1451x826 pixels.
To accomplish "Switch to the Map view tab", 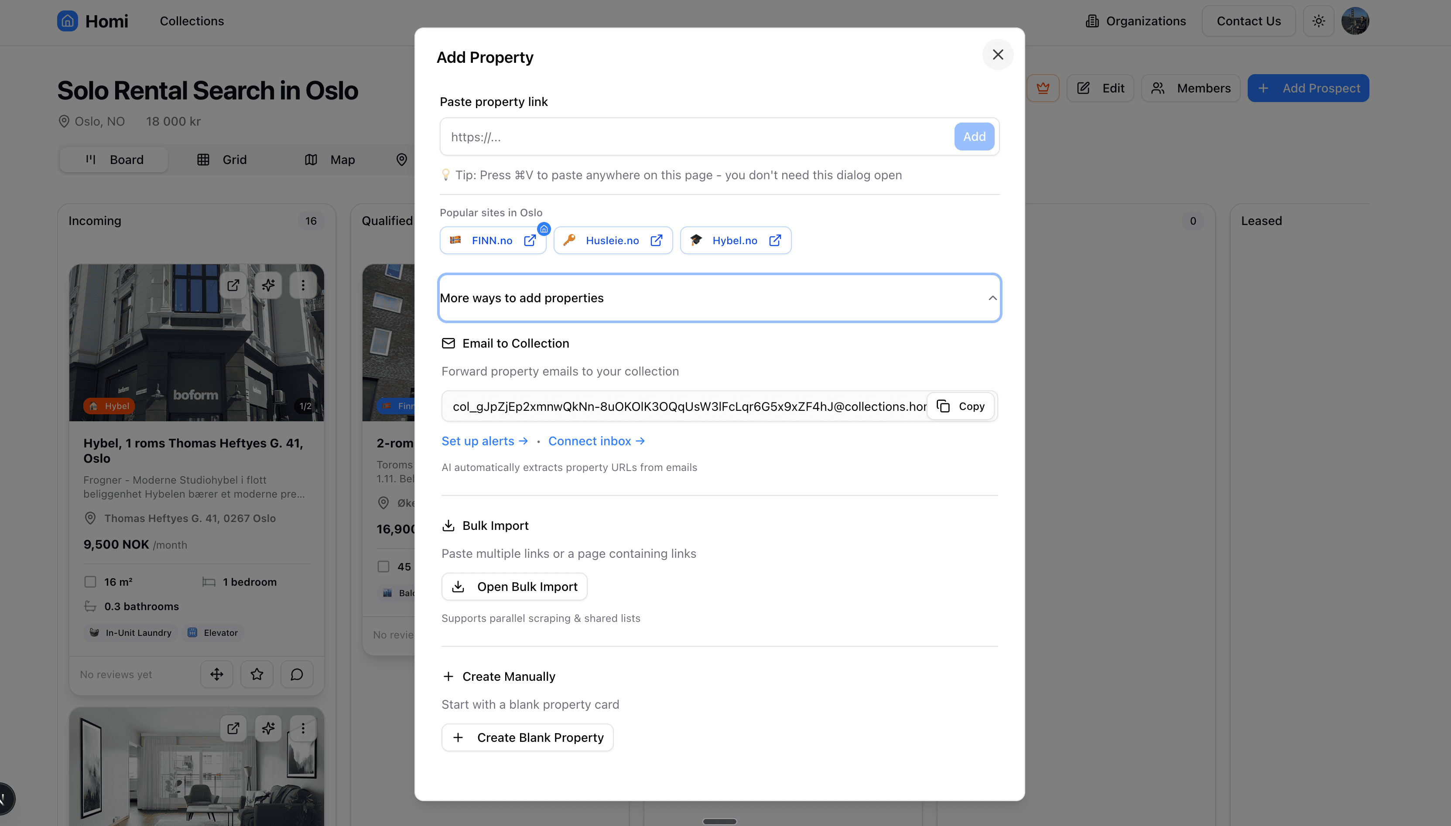I will [330, 160].
